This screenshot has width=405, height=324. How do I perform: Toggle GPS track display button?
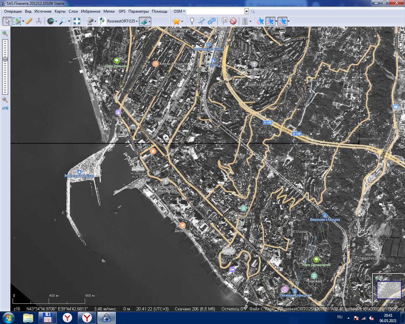tap(270, 21)
